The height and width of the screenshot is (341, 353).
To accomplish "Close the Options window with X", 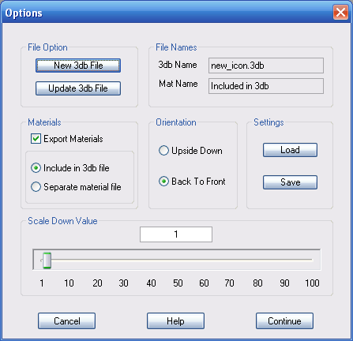I will 340,12.
